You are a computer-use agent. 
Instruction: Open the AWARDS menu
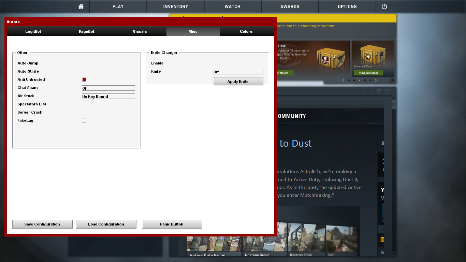coord(290,6)
